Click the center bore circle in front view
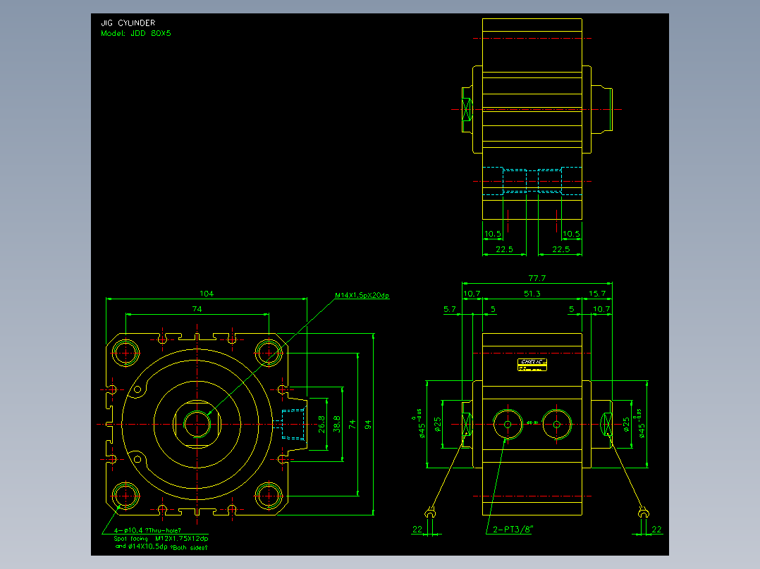Image resolution: width=760 pixels, height=569 pixels. click(x=197, y=424)
